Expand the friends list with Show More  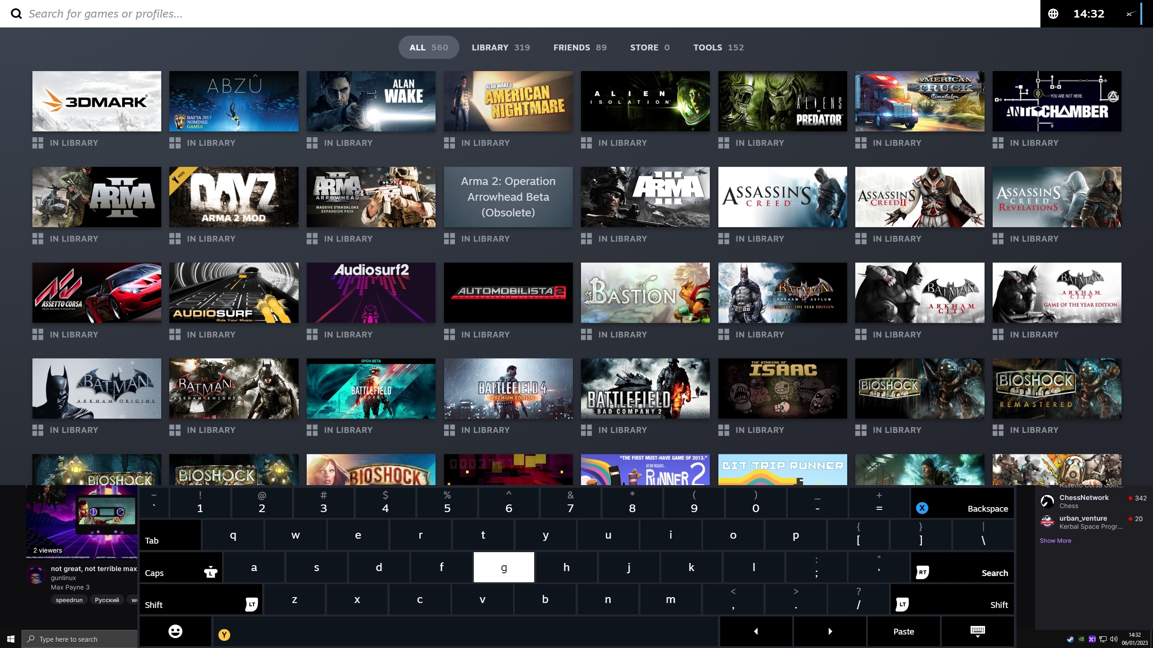[x=1056, y=540]
